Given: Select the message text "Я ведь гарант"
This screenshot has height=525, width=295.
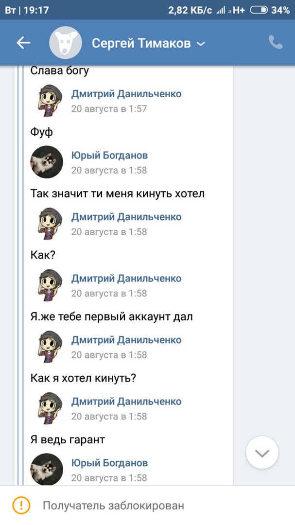Looking at the screenshot, I should point(68,440).
